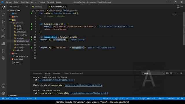The height and width of the screenshot is (104, 185).
Task: Open notifications bell in status bar
Action: (x=182, y=99)
